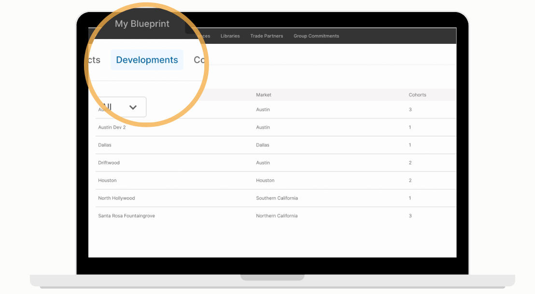535x294 pixels.
Task: Open Group Commitments in the navigation bar
Action: tap(316, 36)
